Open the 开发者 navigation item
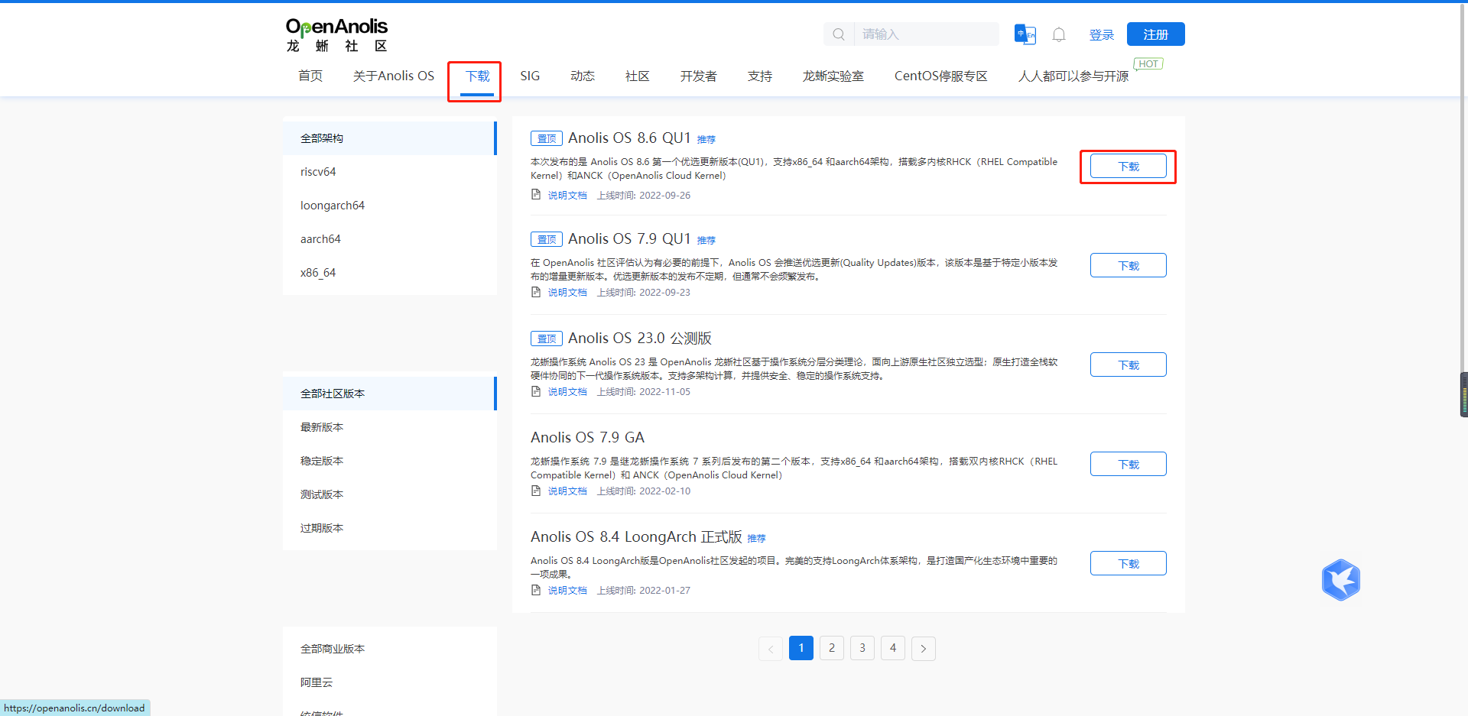 click(697, 76)
